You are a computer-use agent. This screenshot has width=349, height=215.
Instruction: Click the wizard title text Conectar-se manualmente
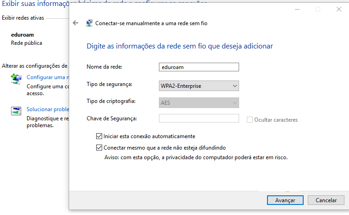pos(151,23)
